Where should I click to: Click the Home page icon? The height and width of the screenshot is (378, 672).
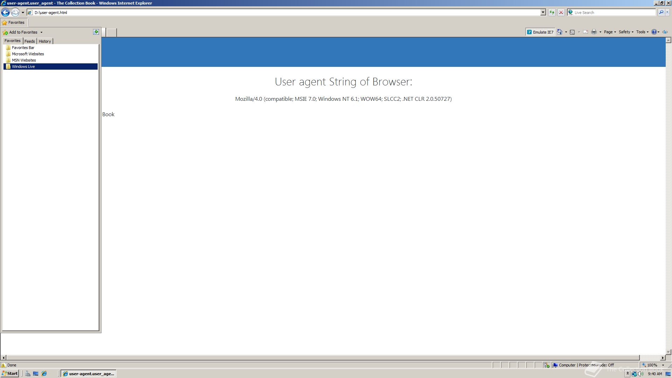click(x=560, y=32)
